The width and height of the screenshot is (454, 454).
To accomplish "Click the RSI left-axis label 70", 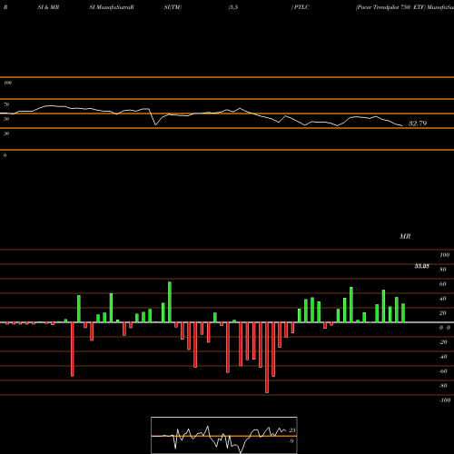I will click(x=6, y=104).
